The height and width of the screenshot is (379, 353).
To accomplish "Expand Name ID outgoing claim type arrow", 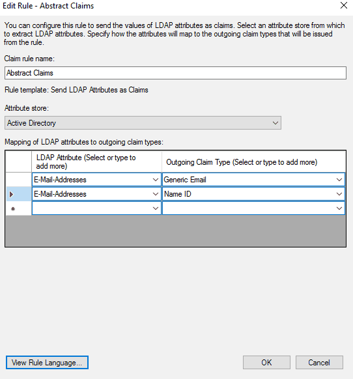I will click(339, 194).
